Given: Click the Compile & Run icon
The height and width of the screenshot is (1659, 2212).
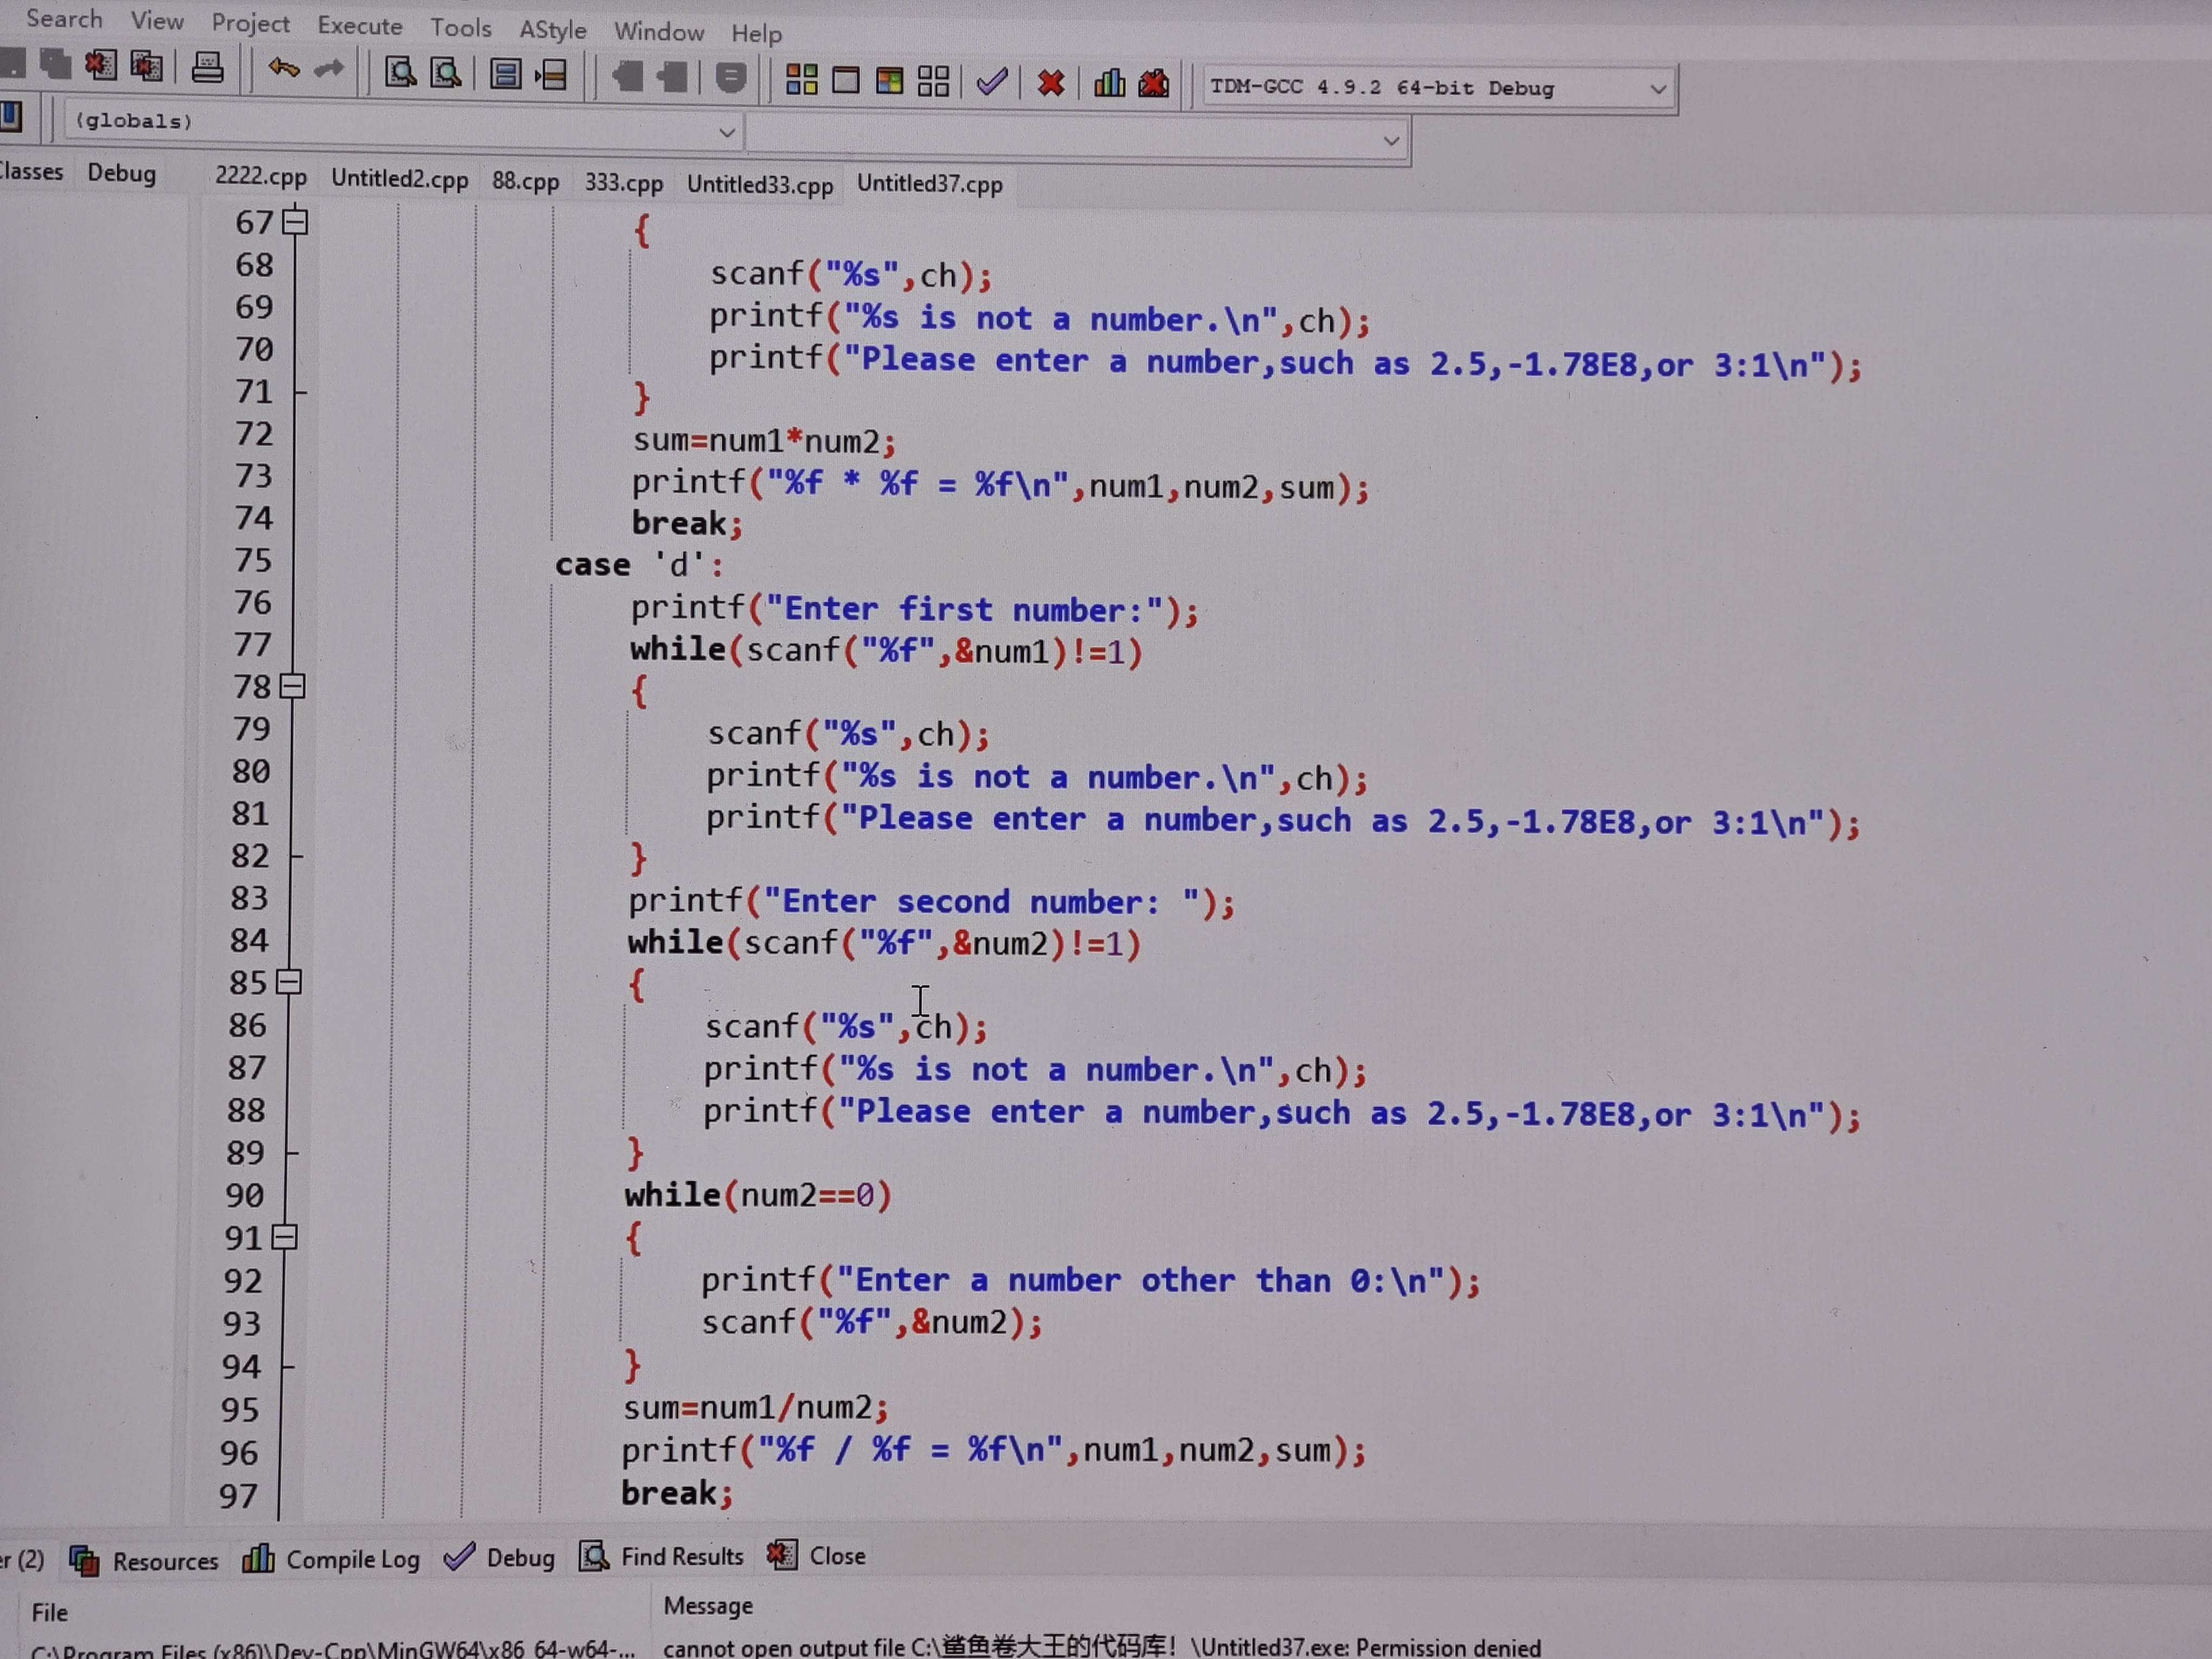Looking at the screenshot, I should pyautogui.click(x=889, y=81).
